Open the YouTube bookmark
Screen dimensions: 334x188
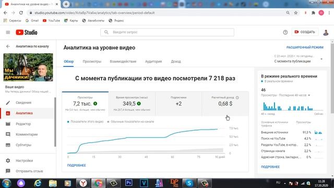[51, 20]
